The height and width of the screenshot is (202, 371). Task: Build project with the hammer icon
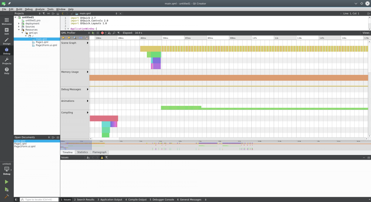coord(6,196)
